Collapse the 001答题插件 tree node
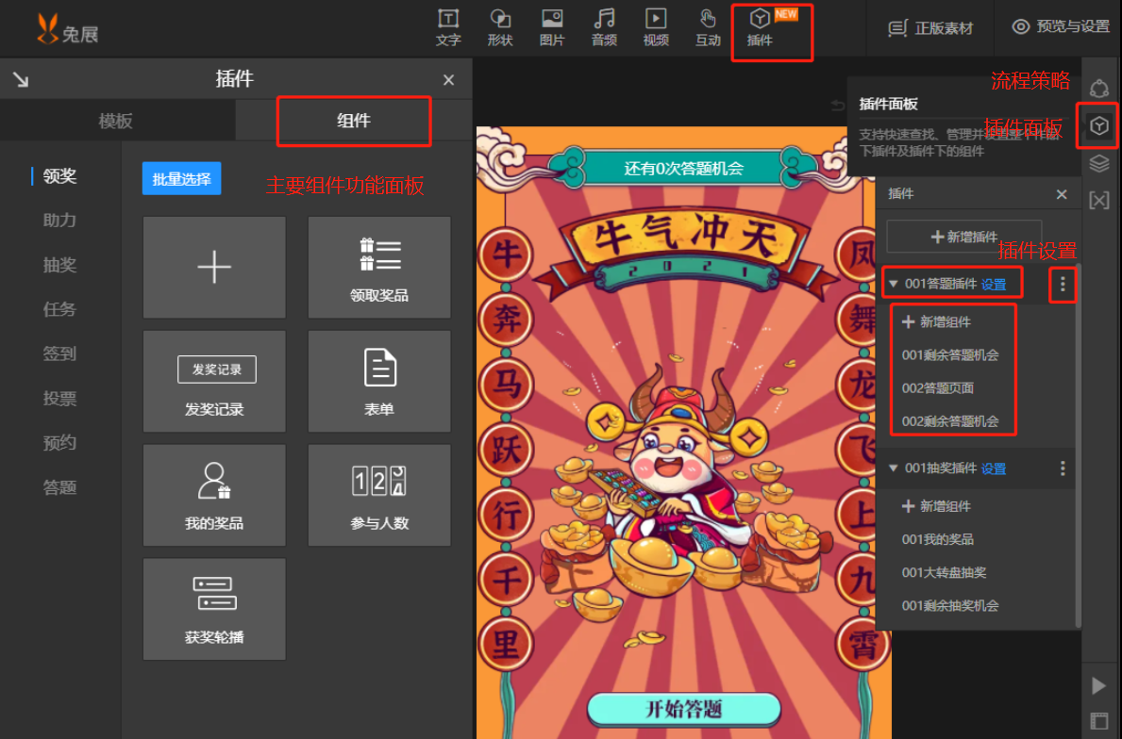Screen dimensions: 1122x739 893,285
